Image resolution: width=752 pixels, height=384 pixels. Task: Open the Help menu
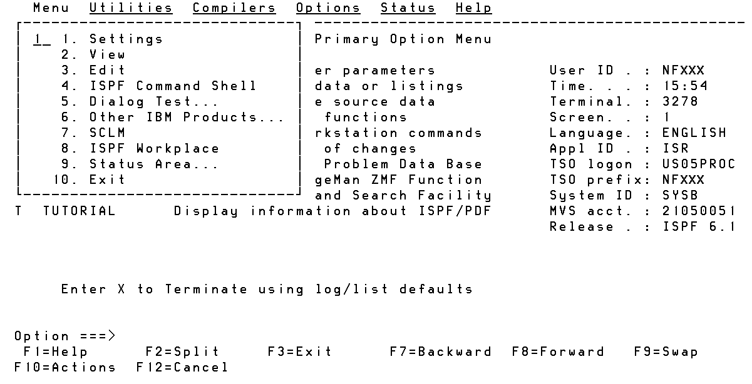click(x=473, y=8)
